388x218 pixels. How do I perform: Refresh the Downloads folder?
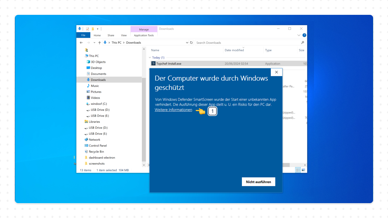(191, 43)
